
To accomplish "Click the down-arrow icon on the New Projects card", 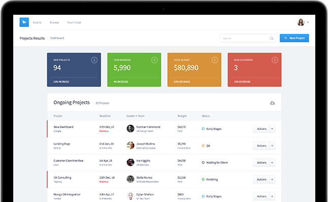I will [x=94, y=60].
